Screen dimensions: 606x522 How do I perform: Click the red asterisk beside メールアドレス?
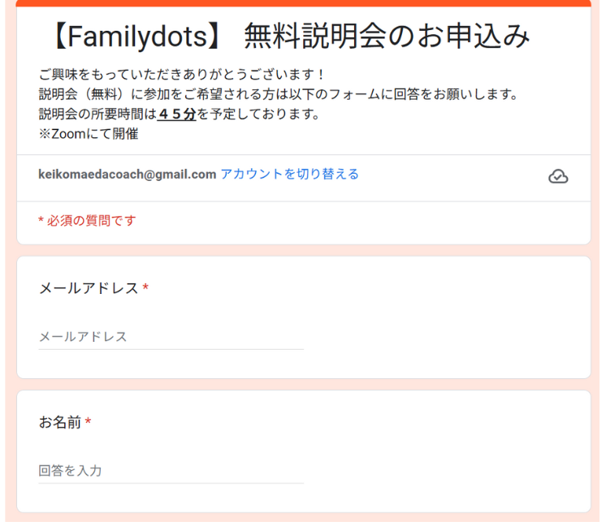point(145,287)
